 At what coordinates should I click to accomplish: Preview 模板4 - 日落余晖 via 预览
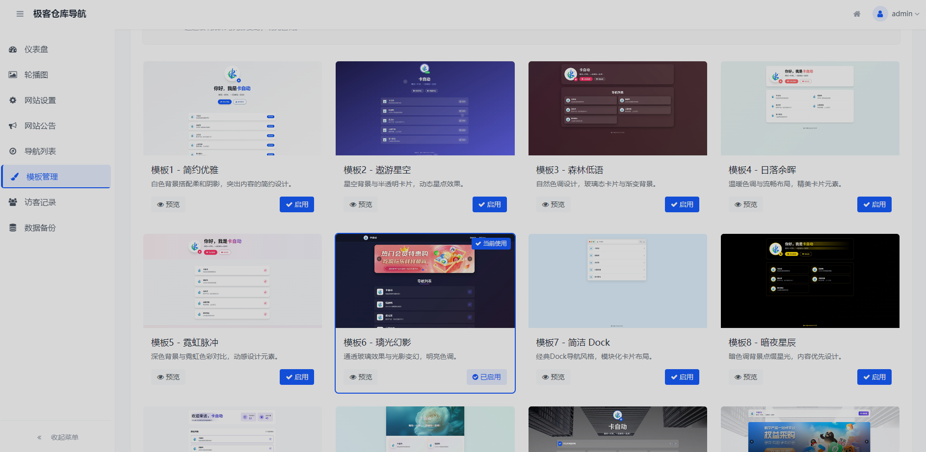(745, 204)
